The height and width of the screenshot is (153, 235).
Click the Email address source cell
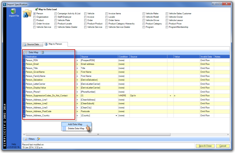(99, 64)
